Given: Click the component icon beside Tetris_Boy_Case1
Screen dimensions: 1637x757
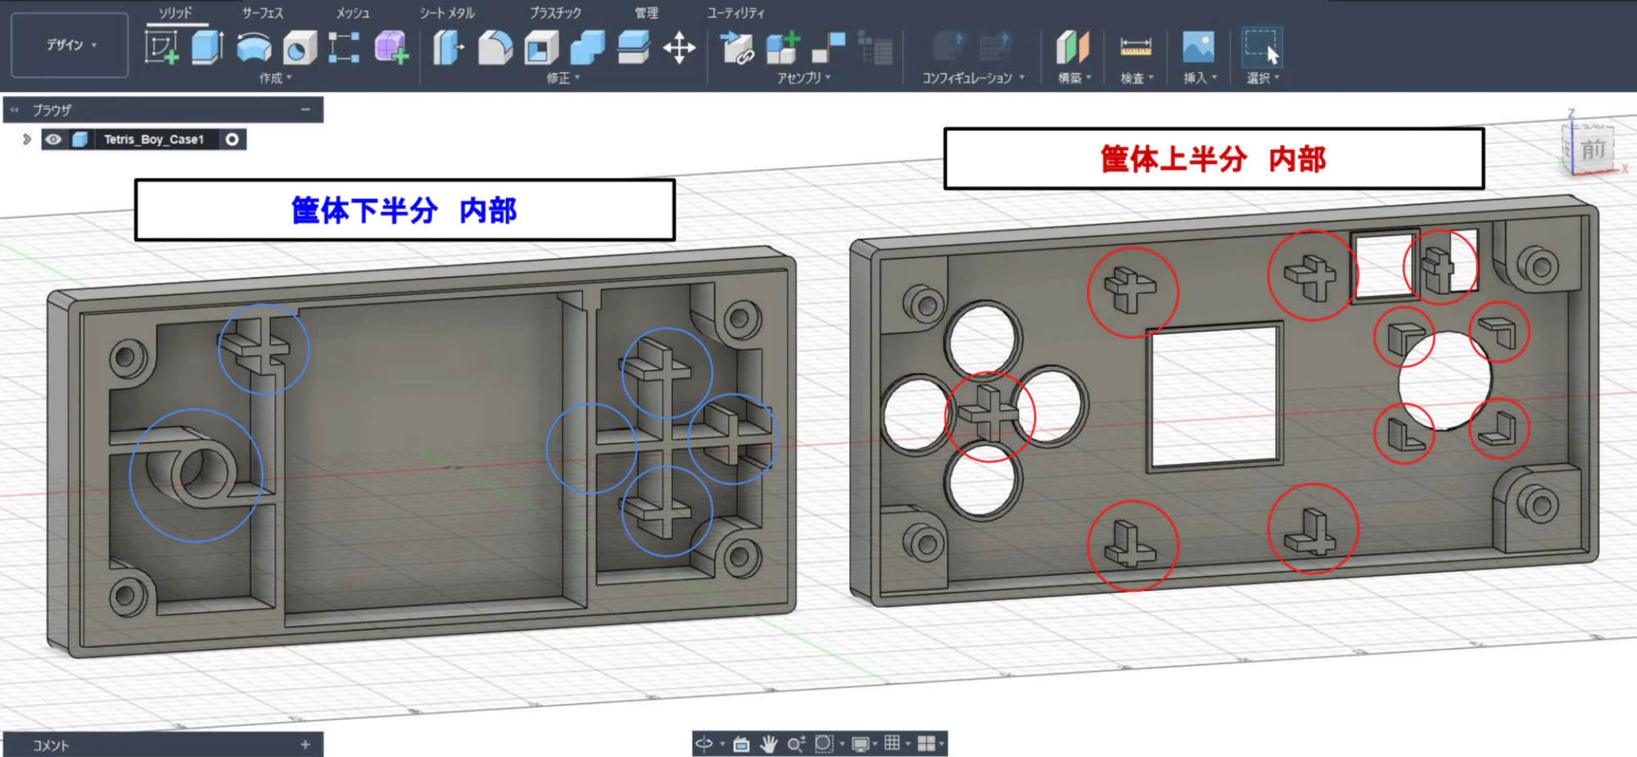Looking at the screenshot, I should pyautogui.click(x=79, y=139).
